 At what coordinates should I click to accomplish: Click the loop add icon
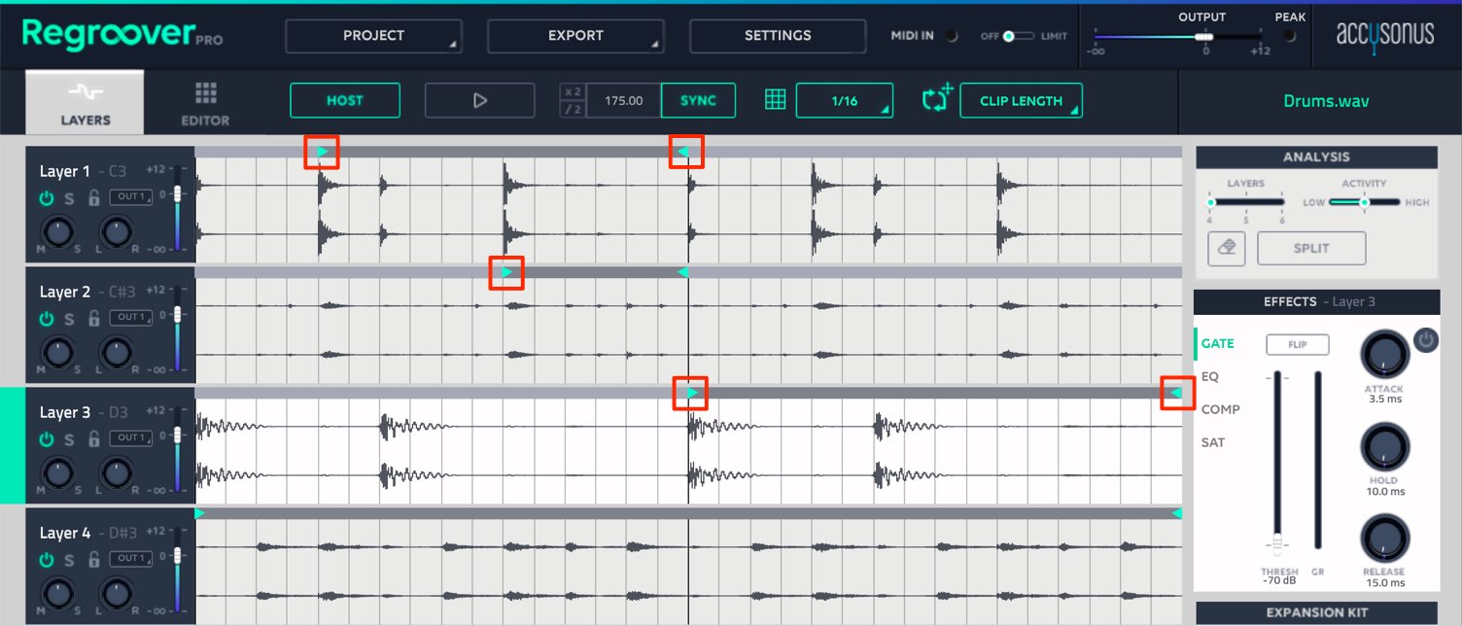click(935, 98)
